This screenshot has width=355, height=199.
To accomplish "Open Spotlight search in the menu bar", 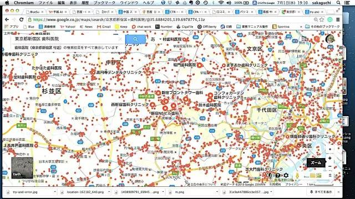I will point(338,3).
